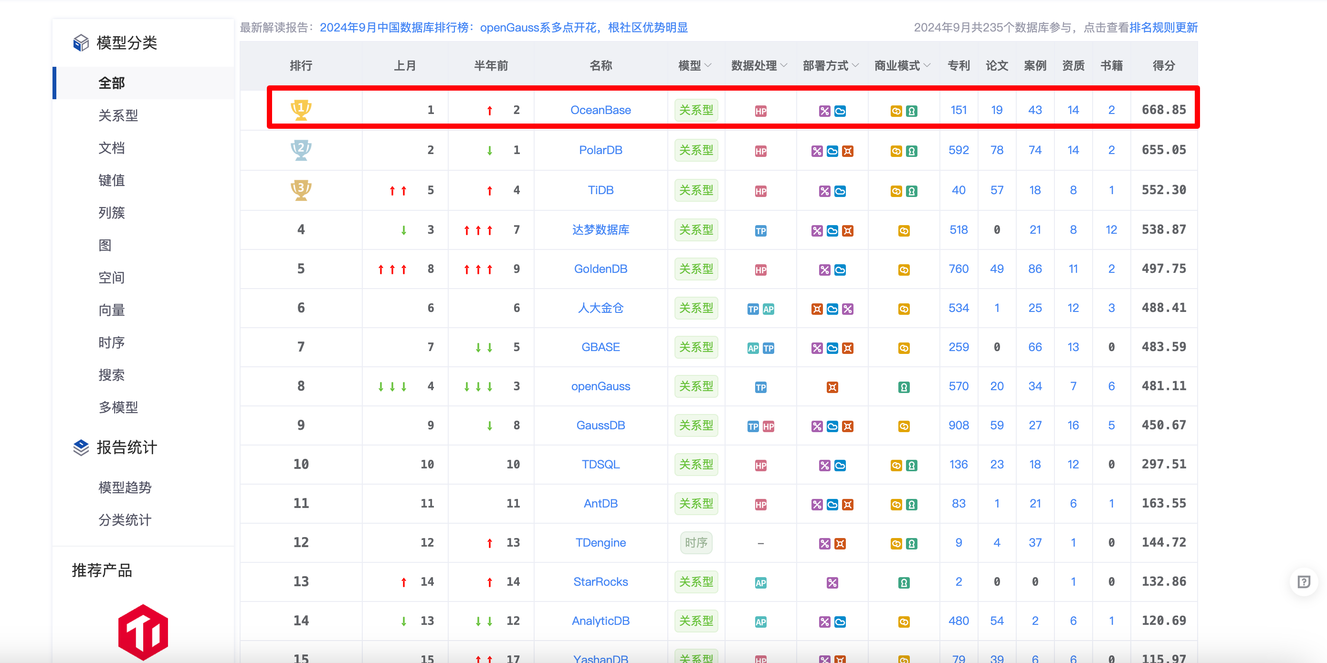Select 列簇 category
The image size is (1327, 663).
(x=112, y=213)
